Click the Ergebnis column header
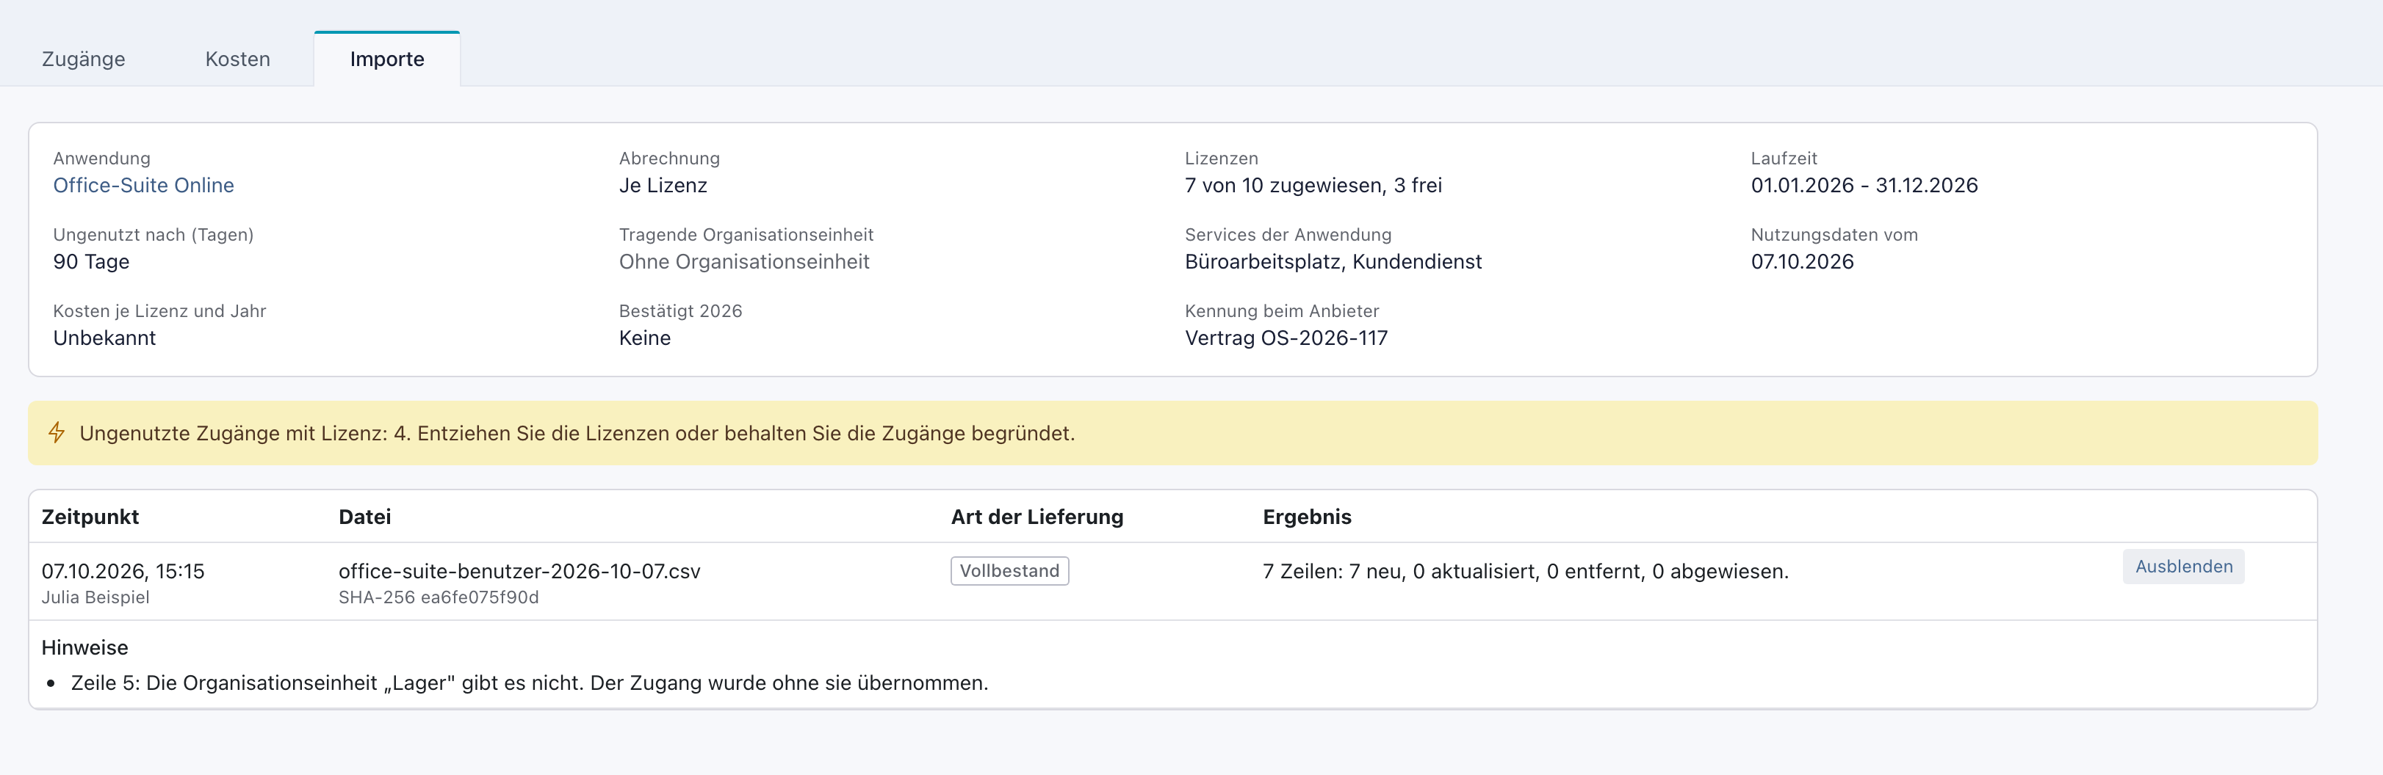 click(x=1306, y=517)
